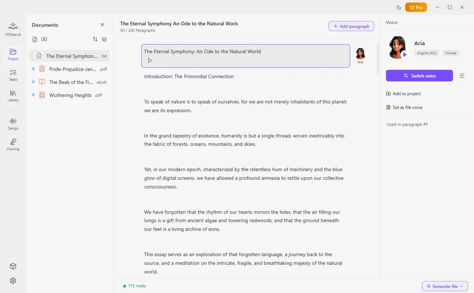Open paragraph #1 link
The width and height of the screenshot is (474, 293).
click(425, 124)
